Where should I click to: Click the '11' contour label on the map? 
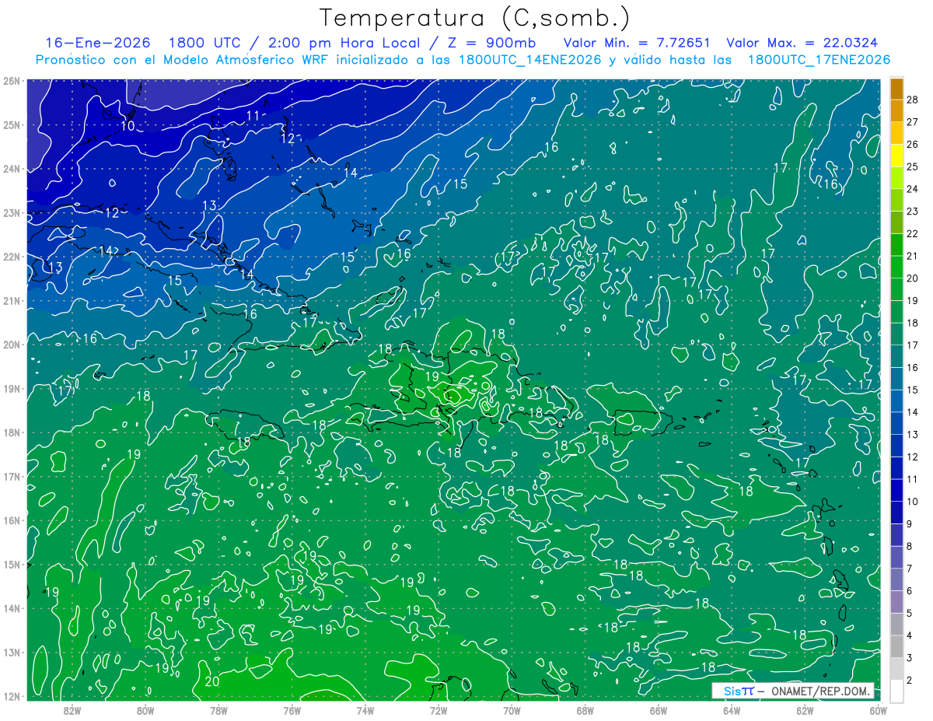click(x=253, y=116)
